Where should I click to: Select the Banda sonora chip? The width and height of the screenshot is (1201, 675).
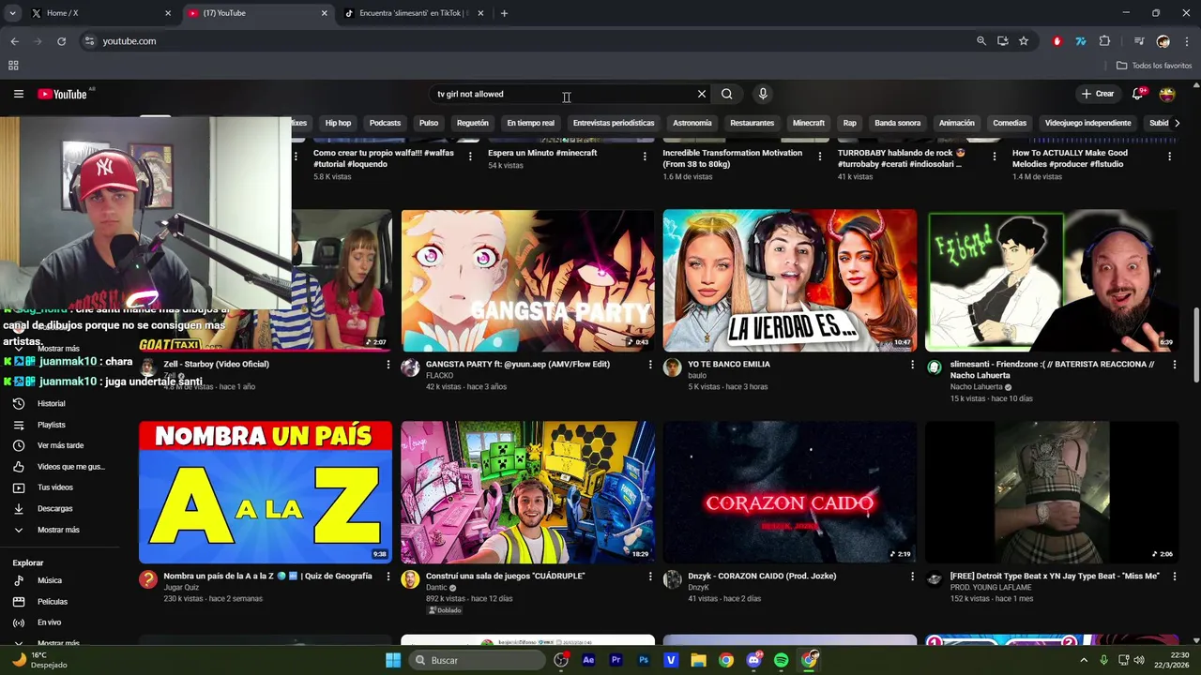(x=897, y=123)
